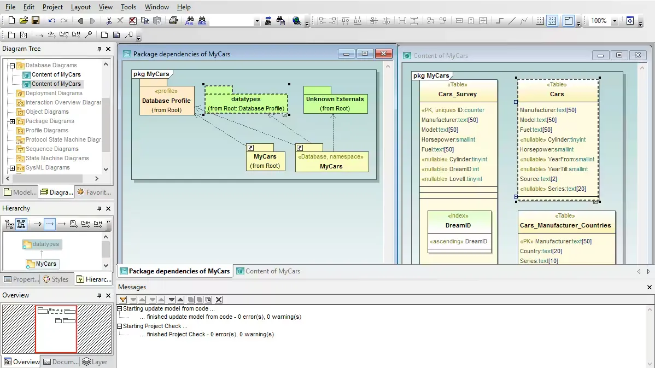
Task: Collapse Database Diagrams tree node
Action: click(x=12, y=66)
